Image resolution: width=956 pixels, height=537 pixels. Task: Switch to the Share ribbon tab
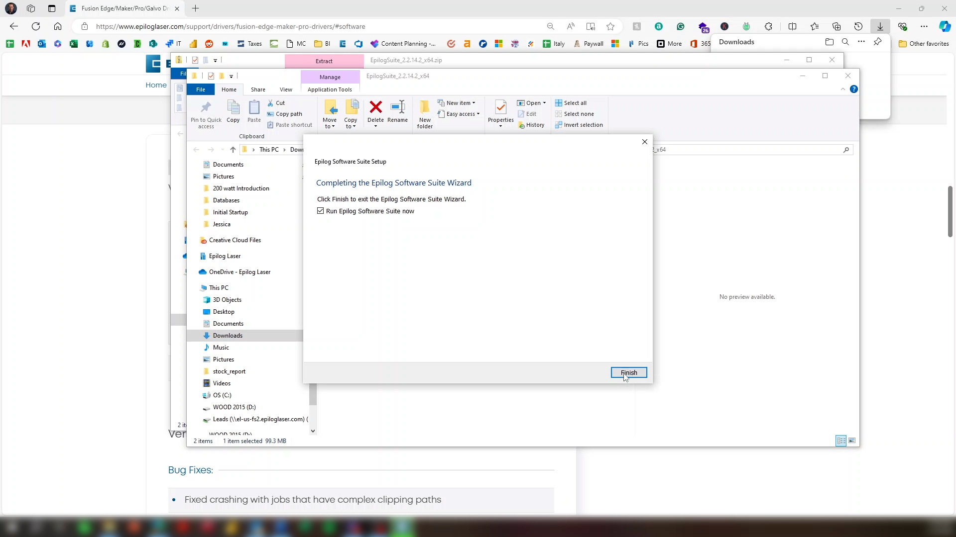(258, 89)
